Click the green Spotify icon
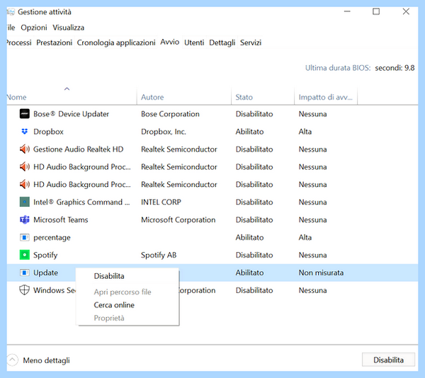 (24, 255)
